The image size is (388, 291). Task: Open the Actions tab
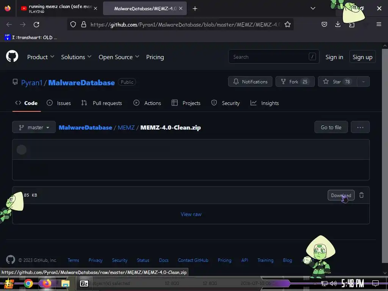[x=147, y=103]
